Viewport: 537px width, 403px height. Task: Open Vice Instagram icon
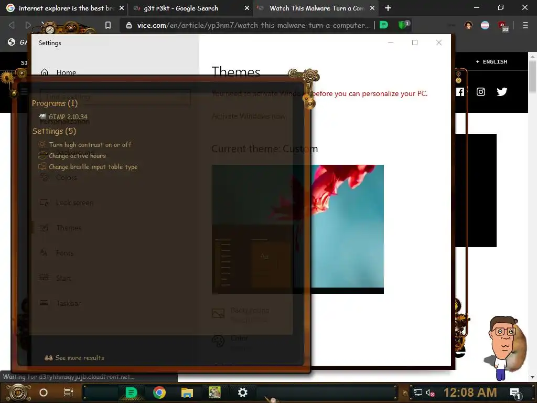point(481,92)
